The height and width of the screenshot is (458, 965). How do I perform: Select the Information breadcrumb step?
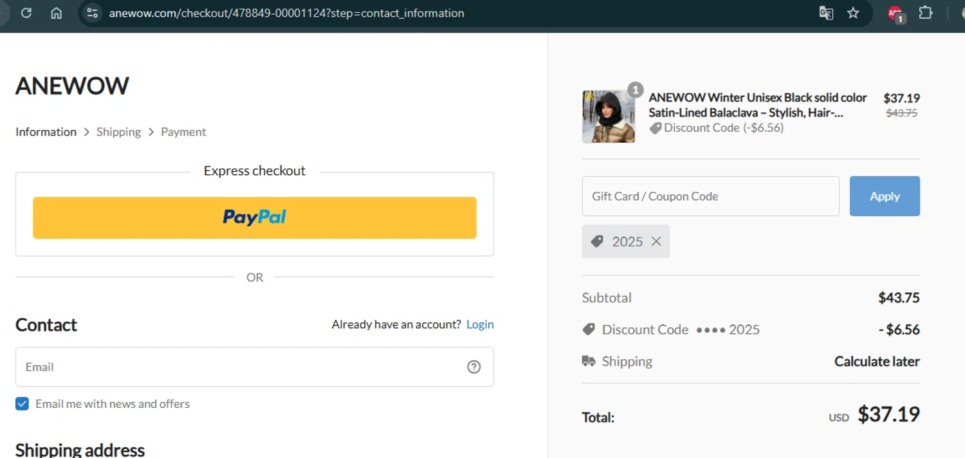click(x=46, y=132)
